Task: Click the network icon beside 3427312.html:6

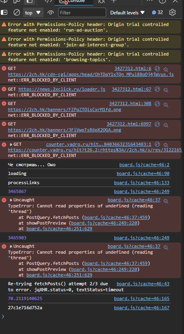Action: tap(157, 69)
